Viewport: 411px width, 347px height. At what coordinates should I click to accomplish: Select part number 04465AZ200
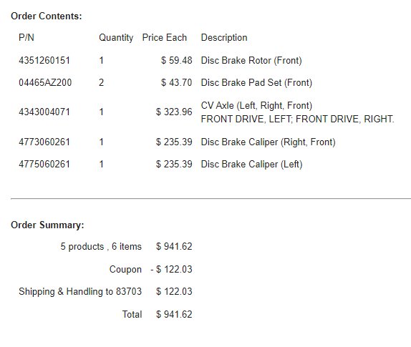[x=45, y=83]
